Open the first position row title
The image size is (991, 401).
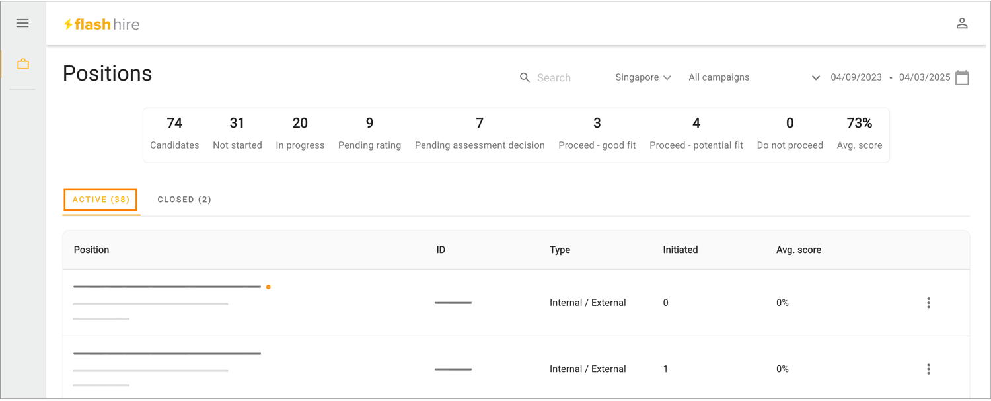[x=167, y=287]
